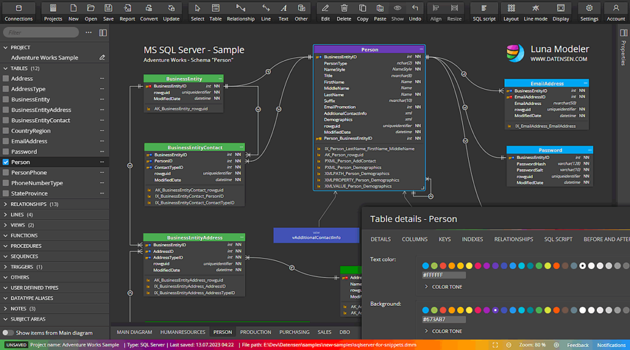The width and height of the screenshot is (630, 350).
Task: Click the Paste toolbar icon
Action: pos(380,12)
